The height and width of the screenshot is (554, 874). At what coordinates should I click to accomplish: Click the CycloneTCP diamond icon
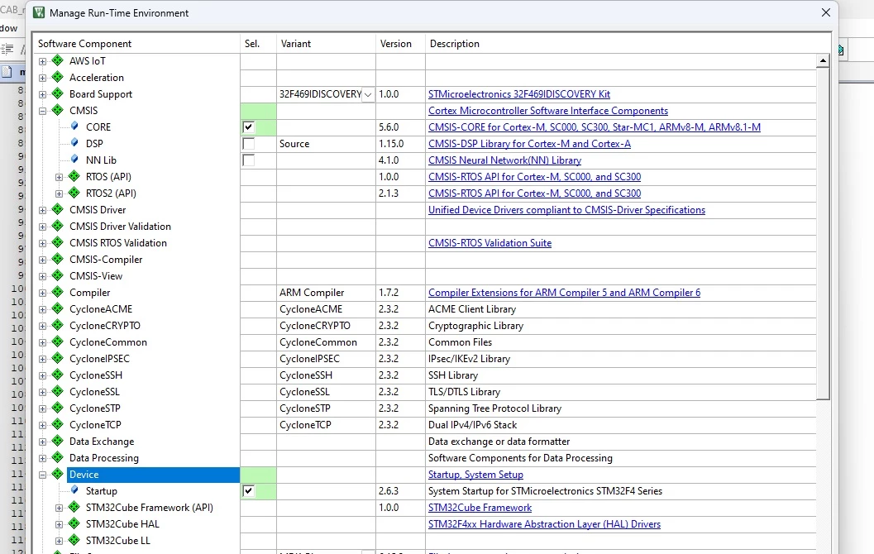(57, 425)
